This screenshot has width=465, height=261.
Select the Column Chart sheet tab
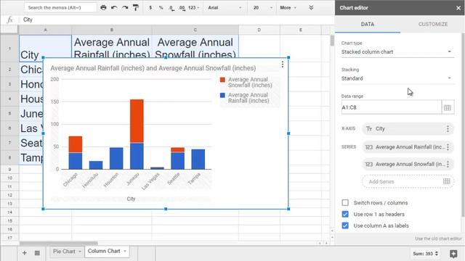(104, 251)
